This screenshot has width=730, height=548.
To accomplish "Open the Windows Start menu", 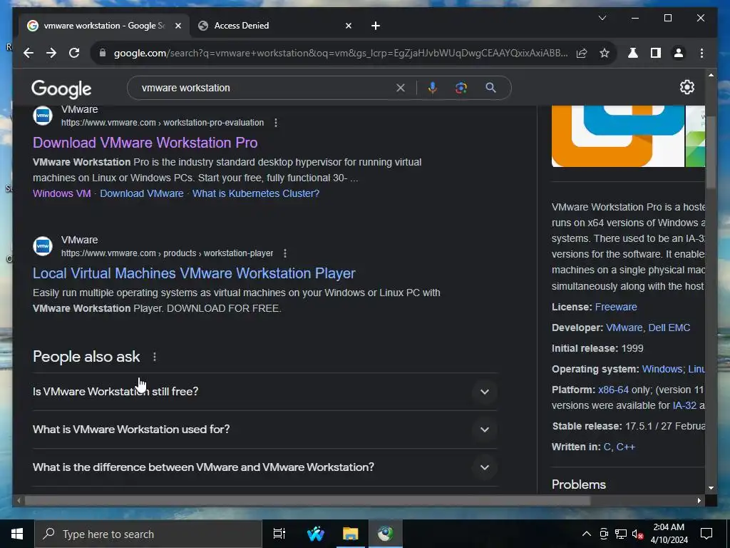I will click(17, 534).
